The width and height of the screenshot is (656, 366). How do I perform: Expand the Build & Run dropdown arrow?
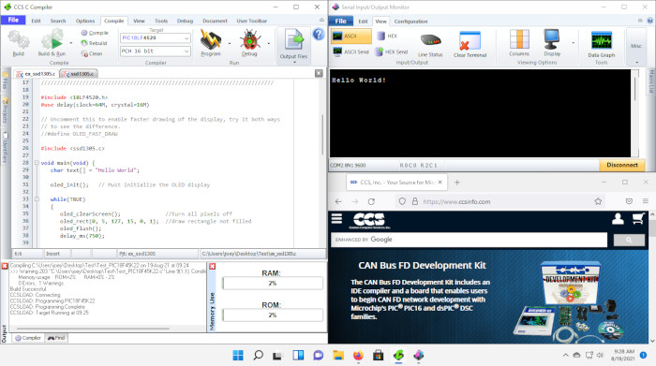[70, 43]
